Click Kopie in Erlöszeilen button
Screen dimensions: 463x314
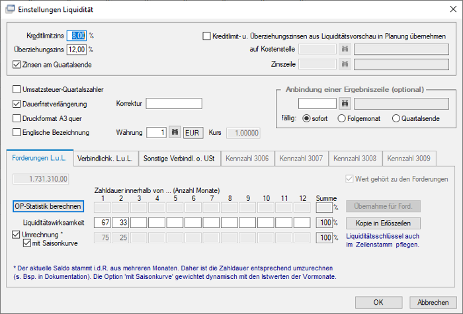coord(383,223)
